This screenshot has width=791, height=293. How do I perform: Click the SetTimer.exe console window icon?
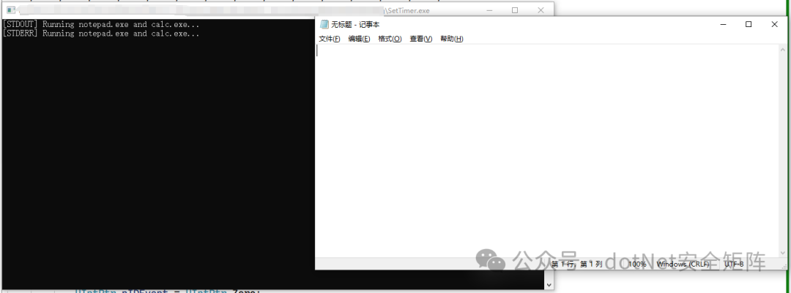[x=11, y=10]
